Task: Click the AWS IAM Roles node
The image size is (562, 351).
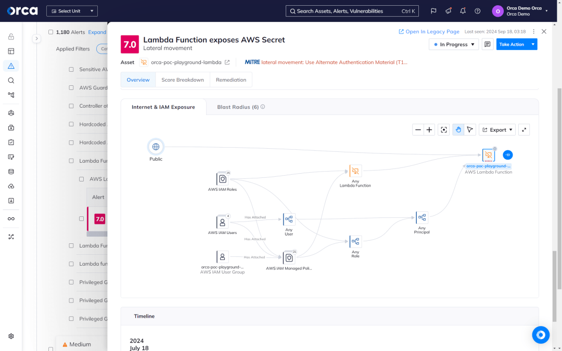Action: (x=222, y=178)
